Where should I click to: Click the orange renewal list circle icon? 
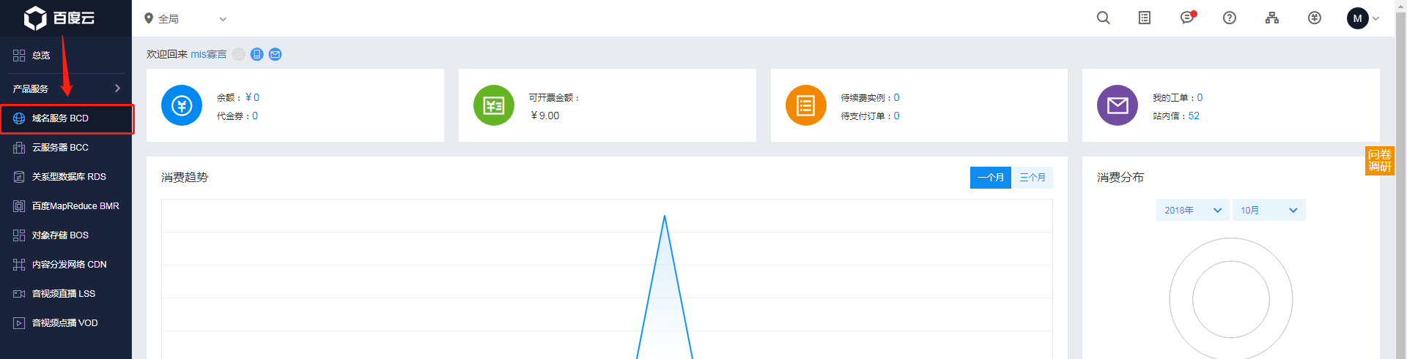(806, 105)
